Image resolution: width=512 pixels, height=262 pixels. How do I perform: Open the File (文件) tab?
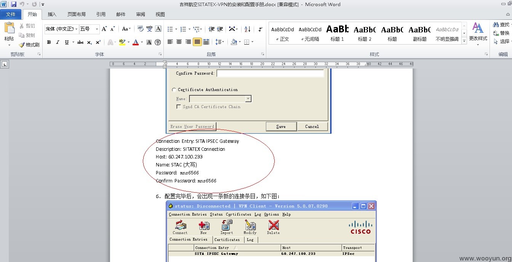click(x=11, y=14)
